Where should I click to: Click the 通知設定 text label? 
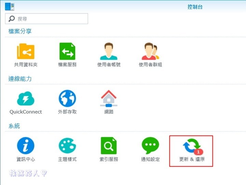[150, 159]
